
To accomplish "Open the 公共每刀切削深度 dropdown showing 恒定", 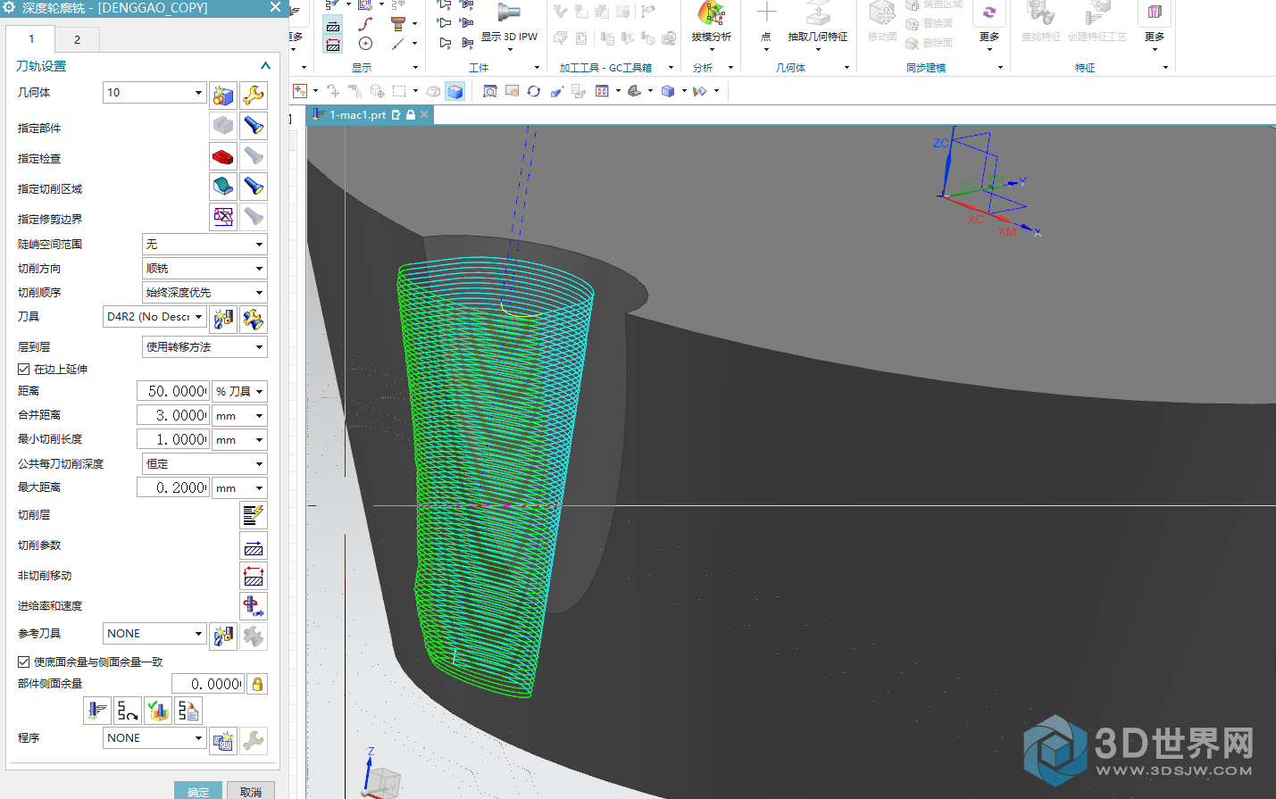I will [204, 463].
